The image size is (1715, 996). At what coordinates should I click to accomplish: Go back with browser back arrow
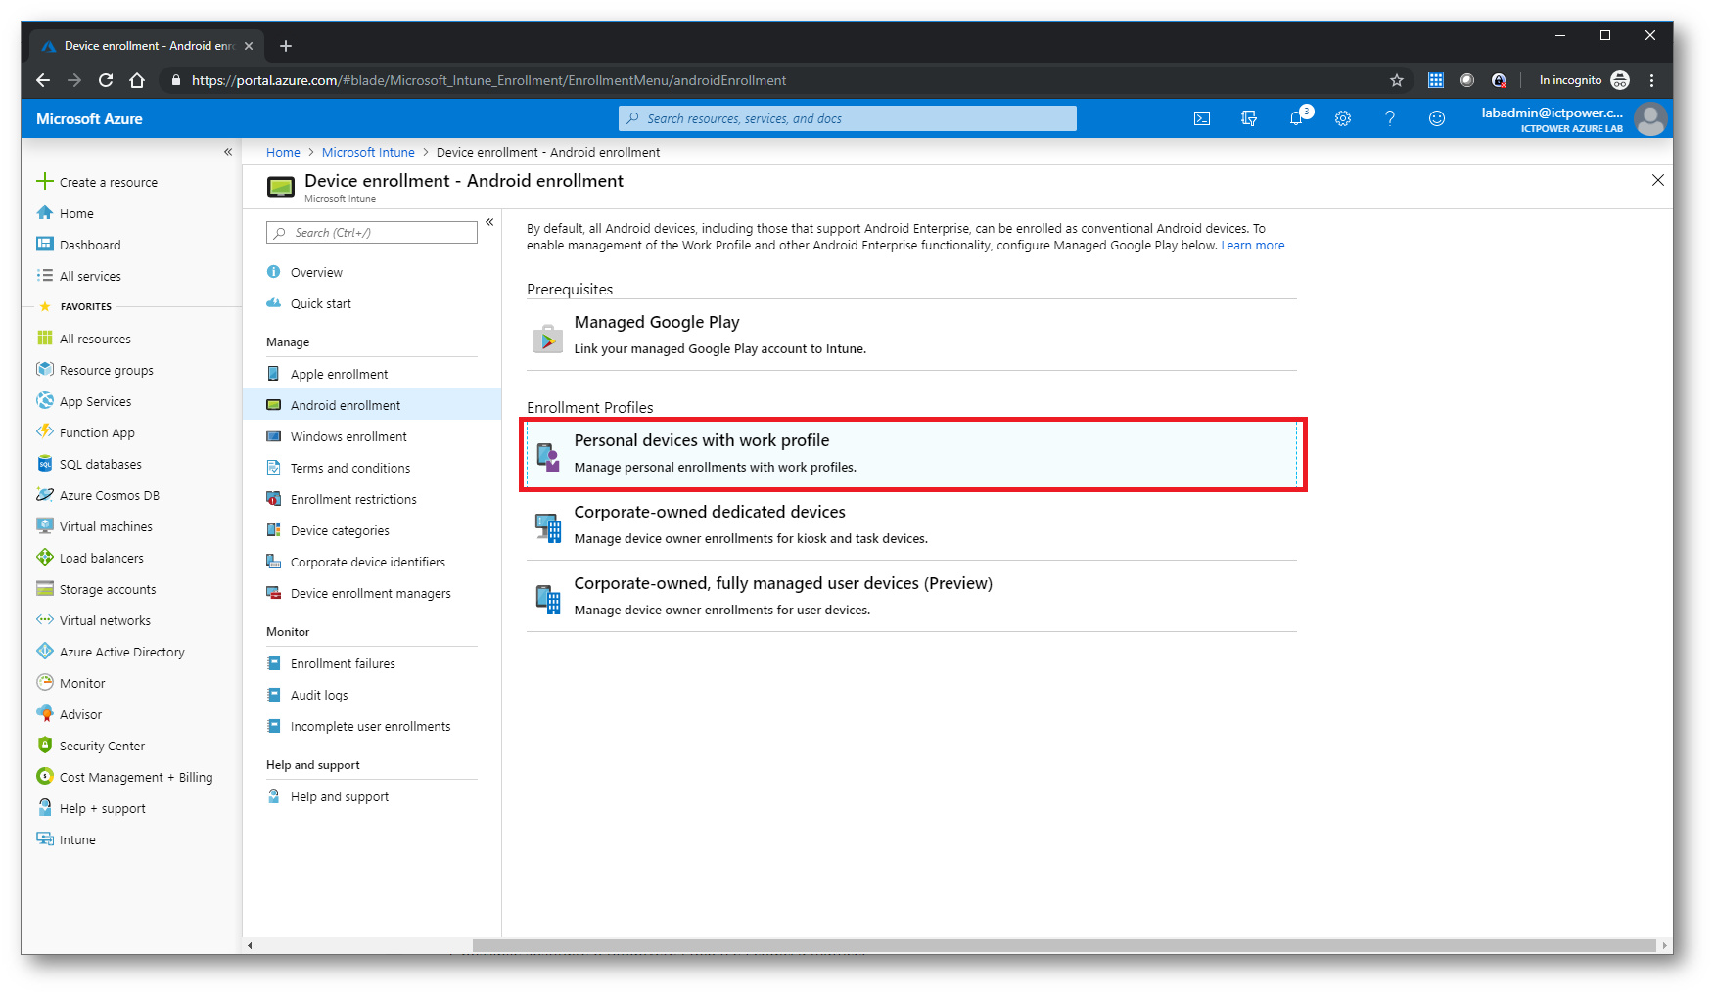[42, 80]
